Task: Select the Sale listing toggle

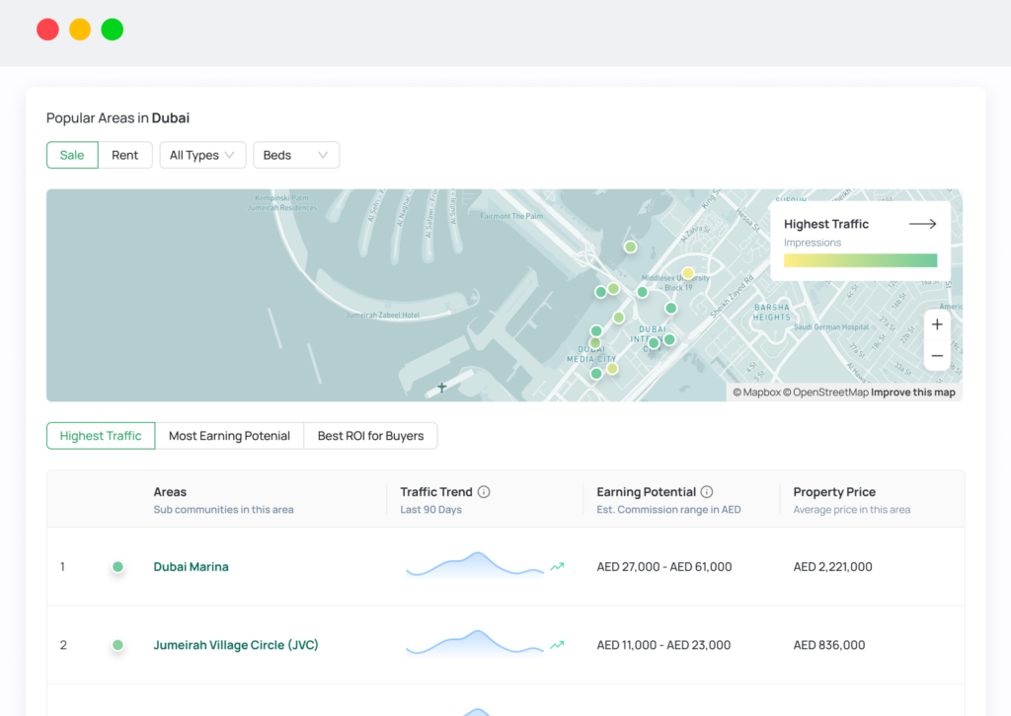Action: coord(72,155)
